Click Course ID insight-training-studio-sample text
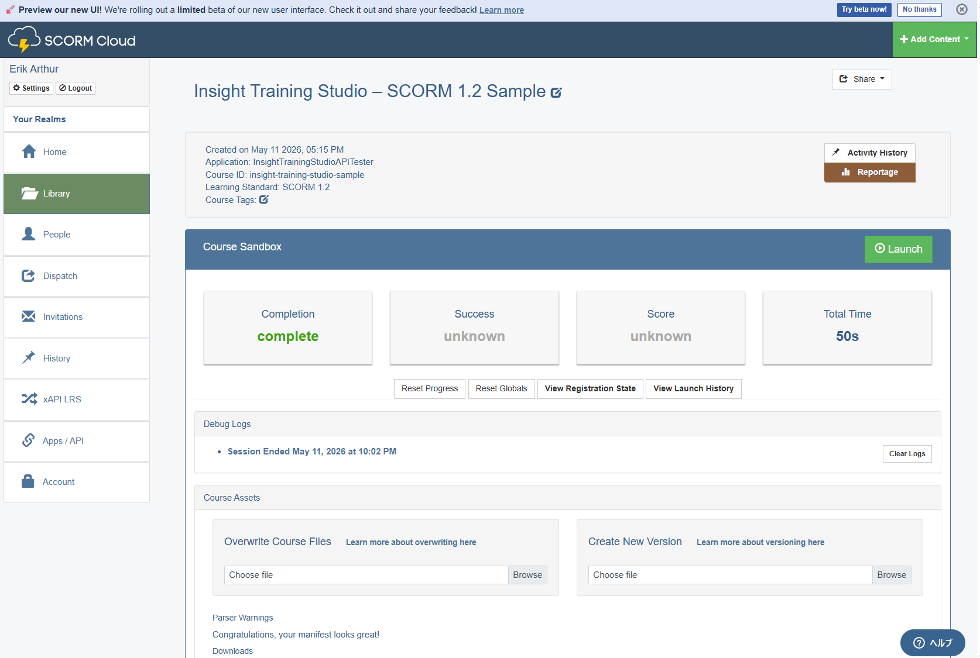This screenshot has height=658, width=980. (285, 175)
